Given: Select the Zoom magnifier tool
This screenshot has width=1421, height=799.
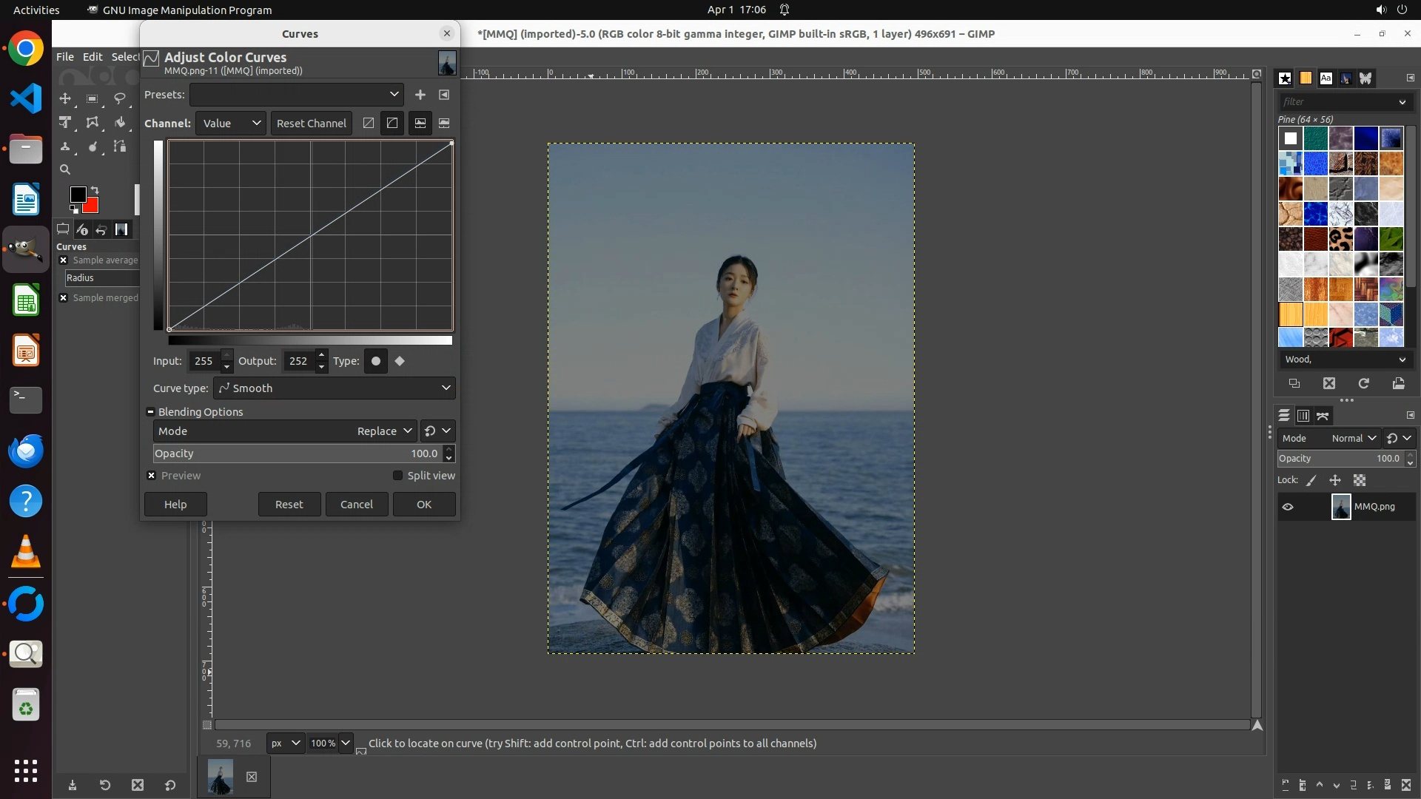Looking at the screenshot, I should (x=65, y=169).
